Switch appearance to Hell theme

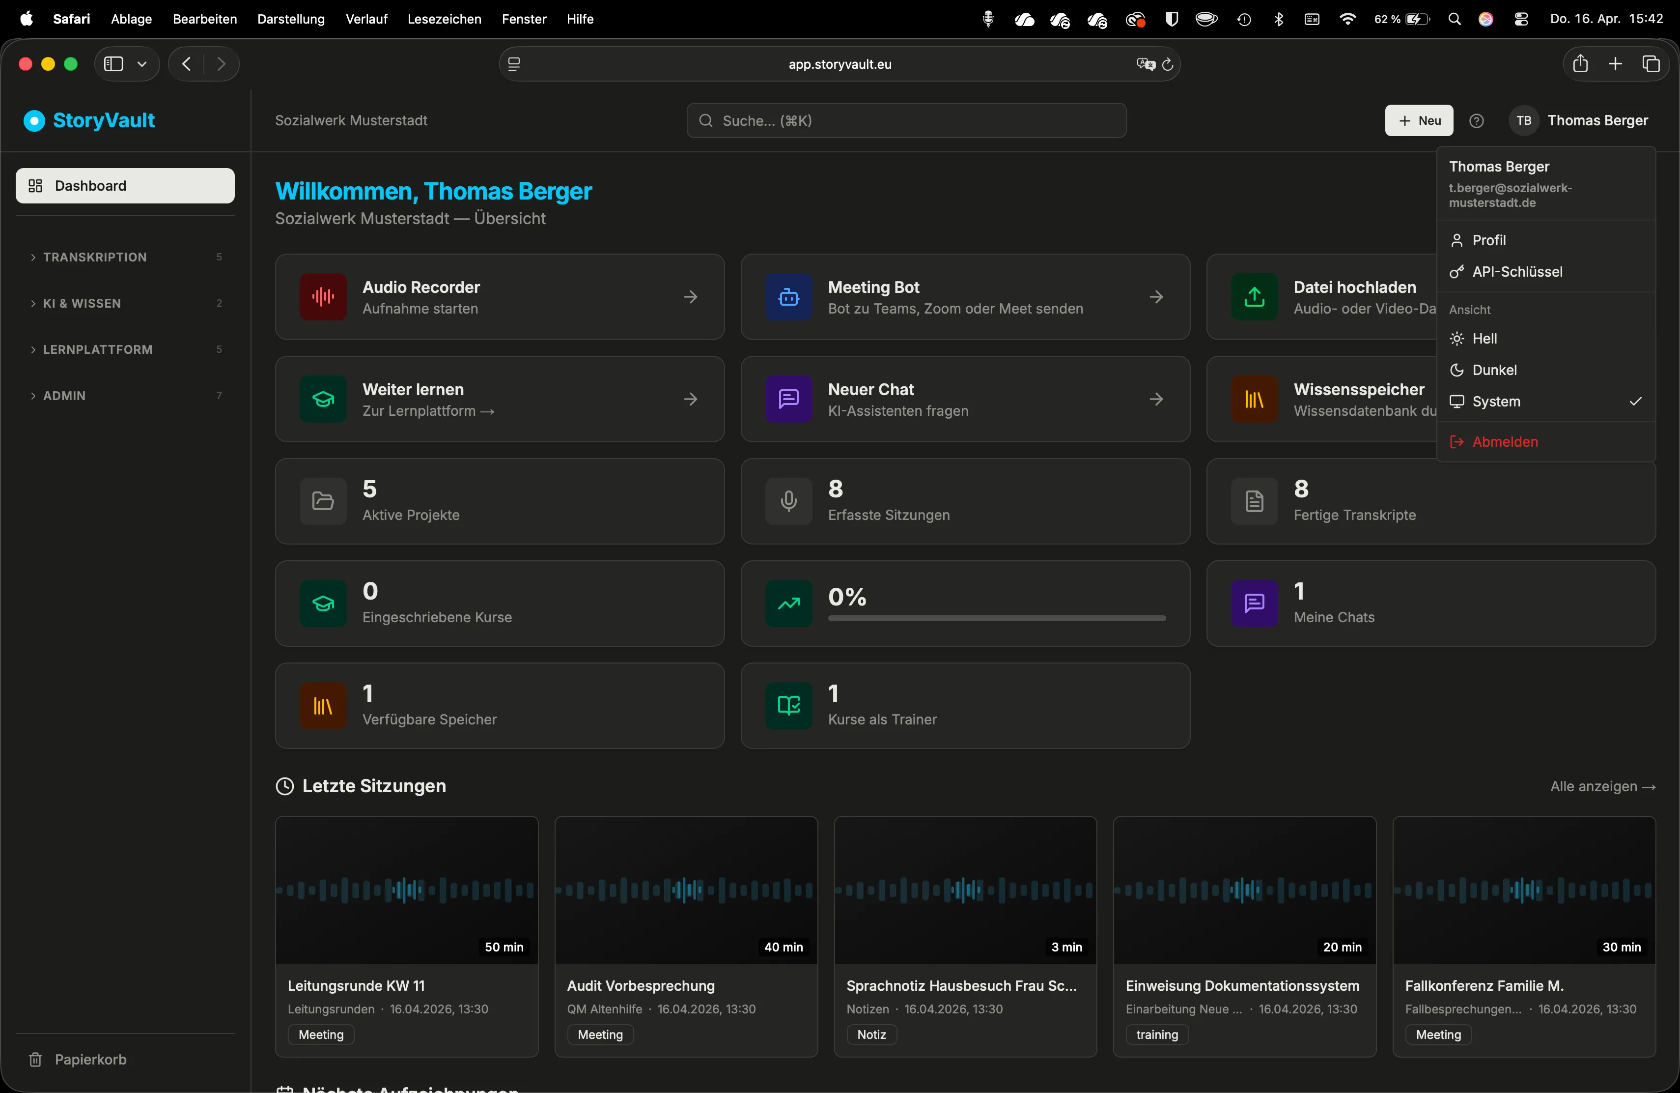point(1546,339)
